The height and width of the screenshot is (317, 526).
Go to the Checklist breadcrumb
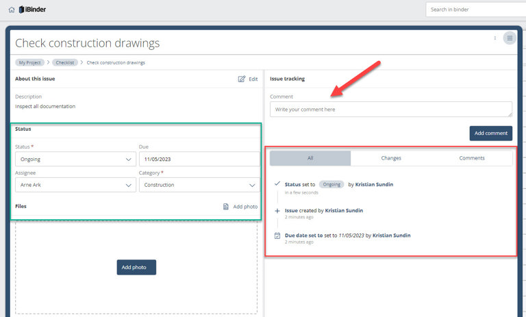coord(65,62)
